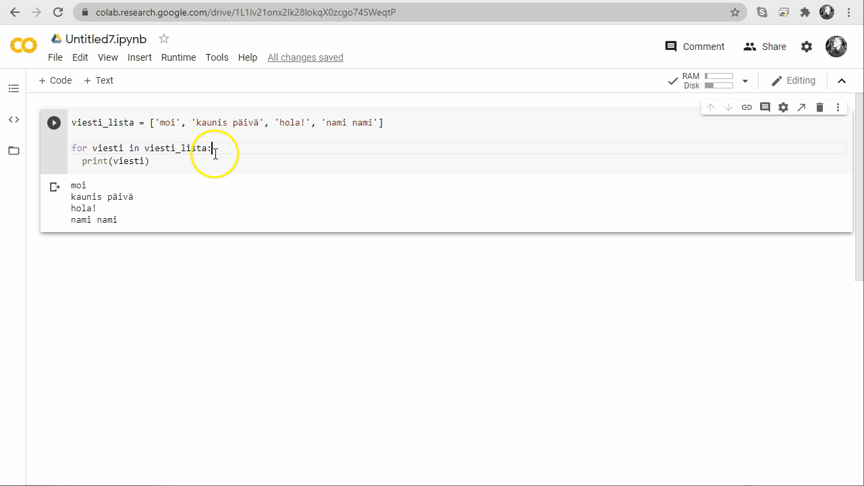
Task: Delete the cell with trash icon
Action: coord(819,107)
